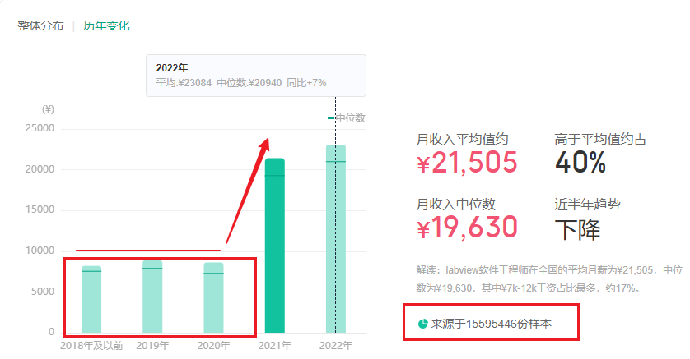Viewport: 690px width, 359px height.
Task: Click the 月收入中位数 label
Action: point(456,204)
